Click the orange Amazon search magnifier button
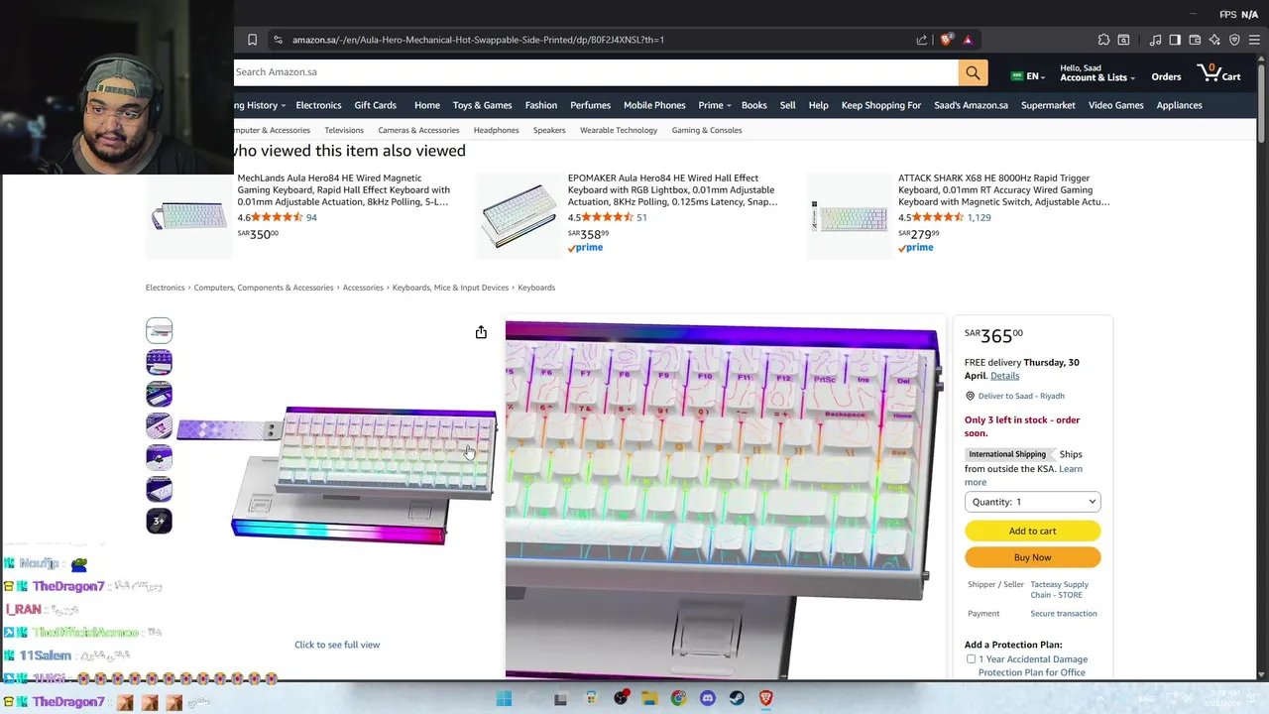The image size is (1269, 714). (973, 72)
